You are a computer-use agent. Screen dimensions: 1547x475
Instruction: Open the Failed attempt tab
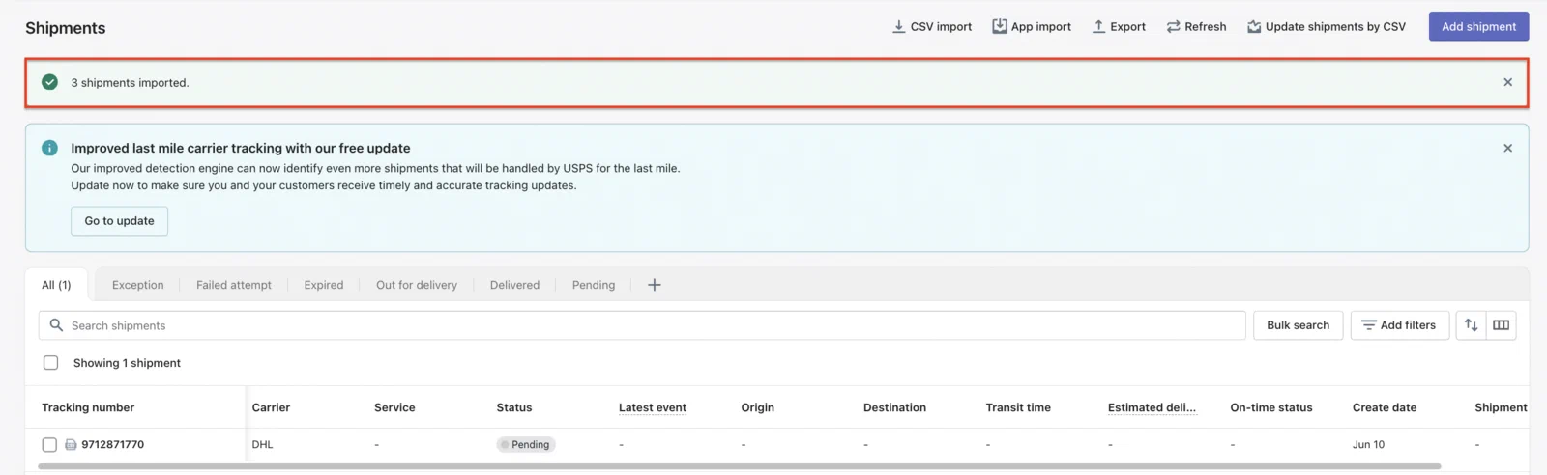click(234, 285)
